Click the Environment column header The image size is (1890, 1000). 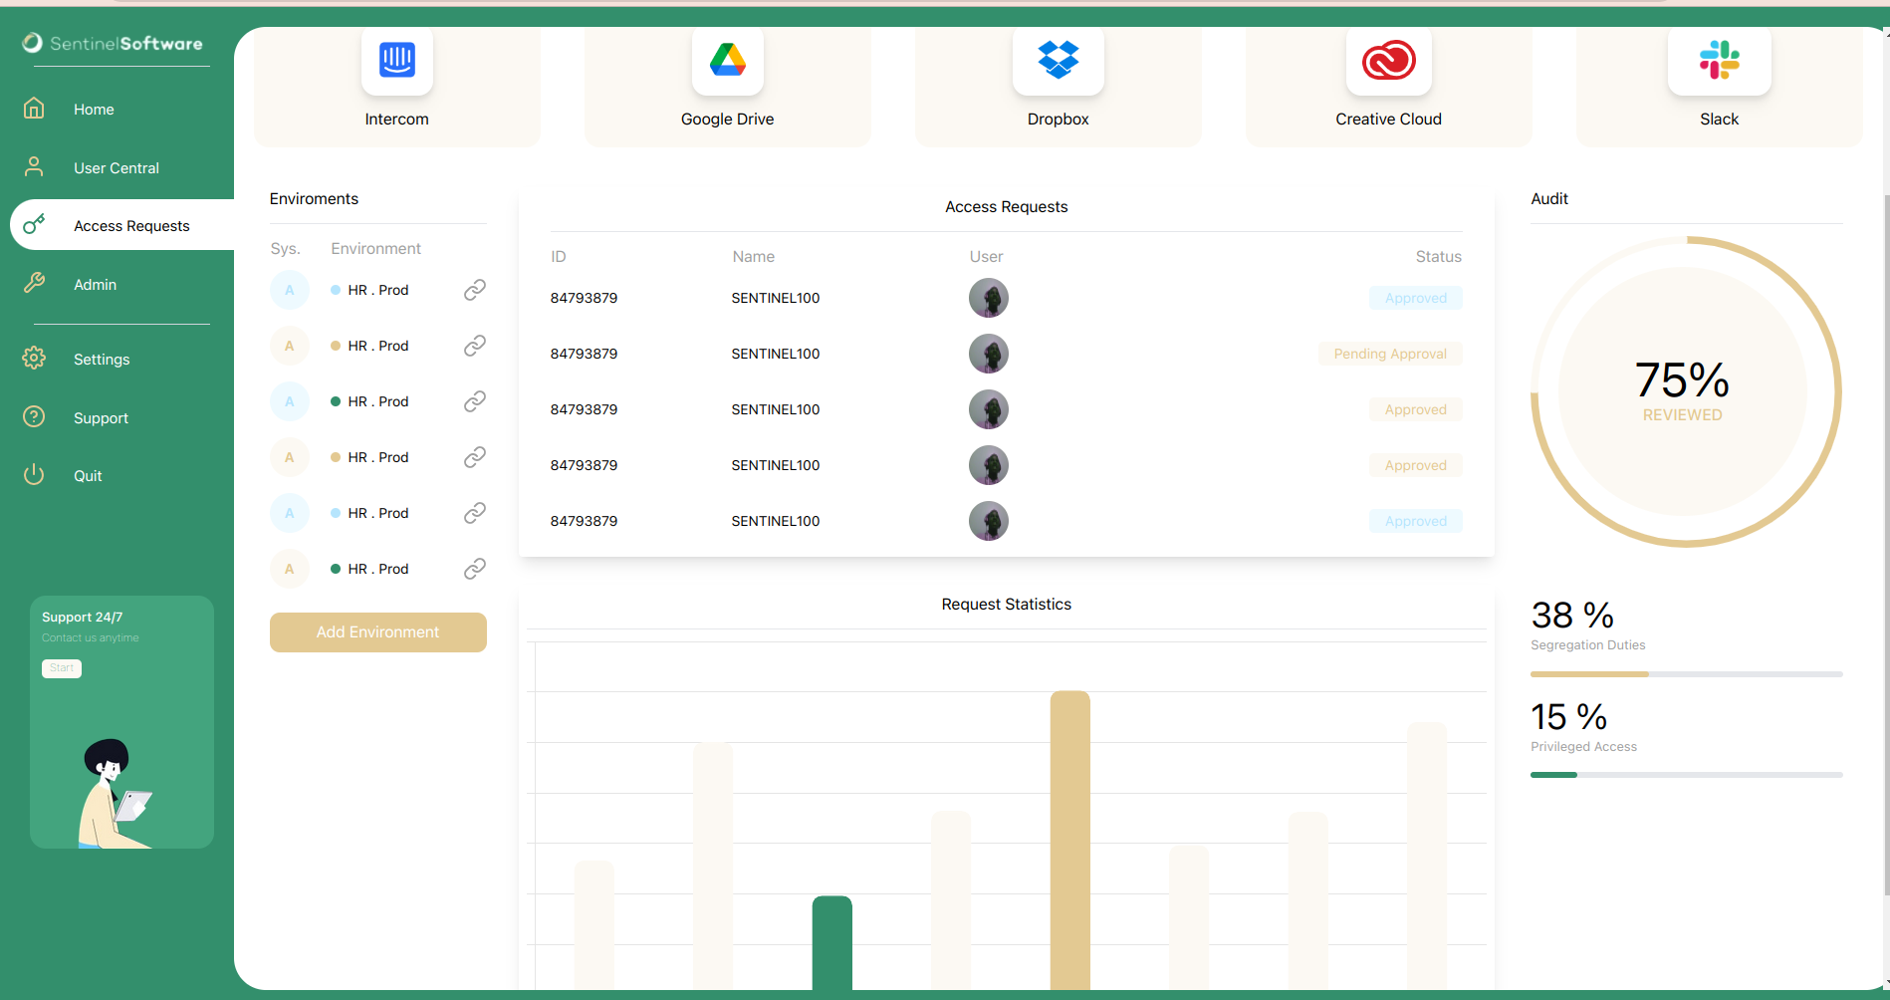(x=376, y=249)
